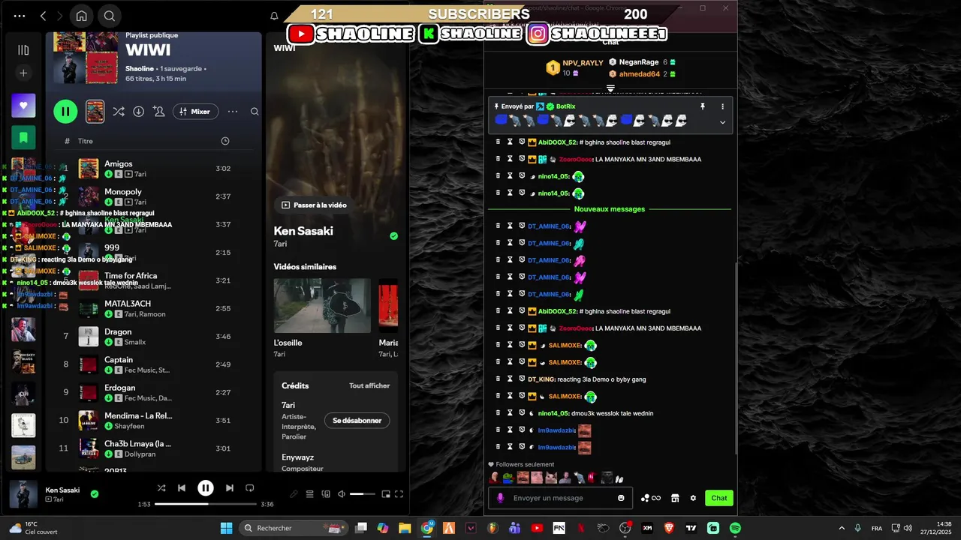
Task: Click the green Chat send button
Action: pos(719,498)
